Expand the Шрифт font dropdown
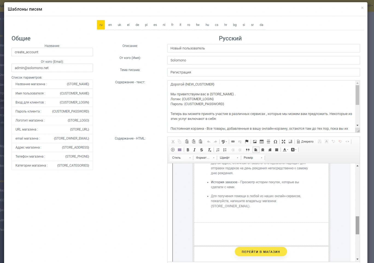Viewport: 374px width, 263px height. click(x=229, y=158)
